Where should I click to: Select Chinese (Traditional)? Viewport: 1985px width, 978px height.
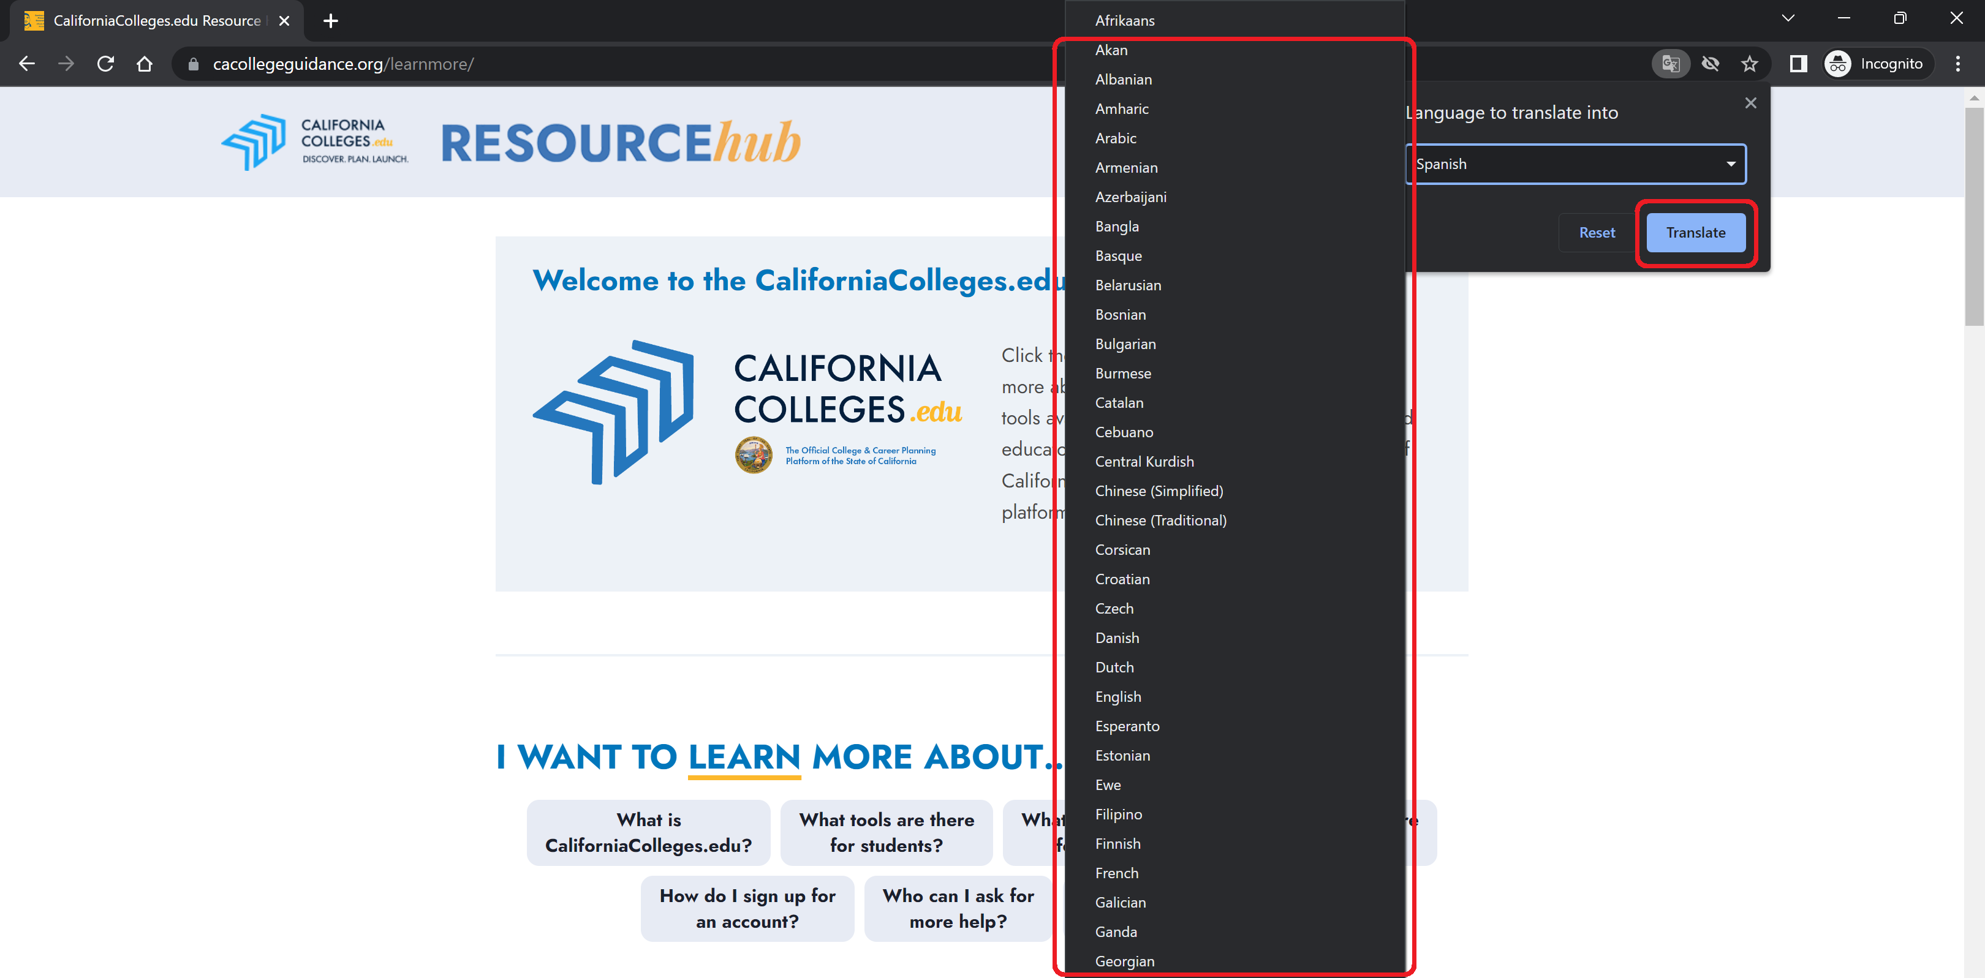pyautogui.click(x=1234, y=521)
